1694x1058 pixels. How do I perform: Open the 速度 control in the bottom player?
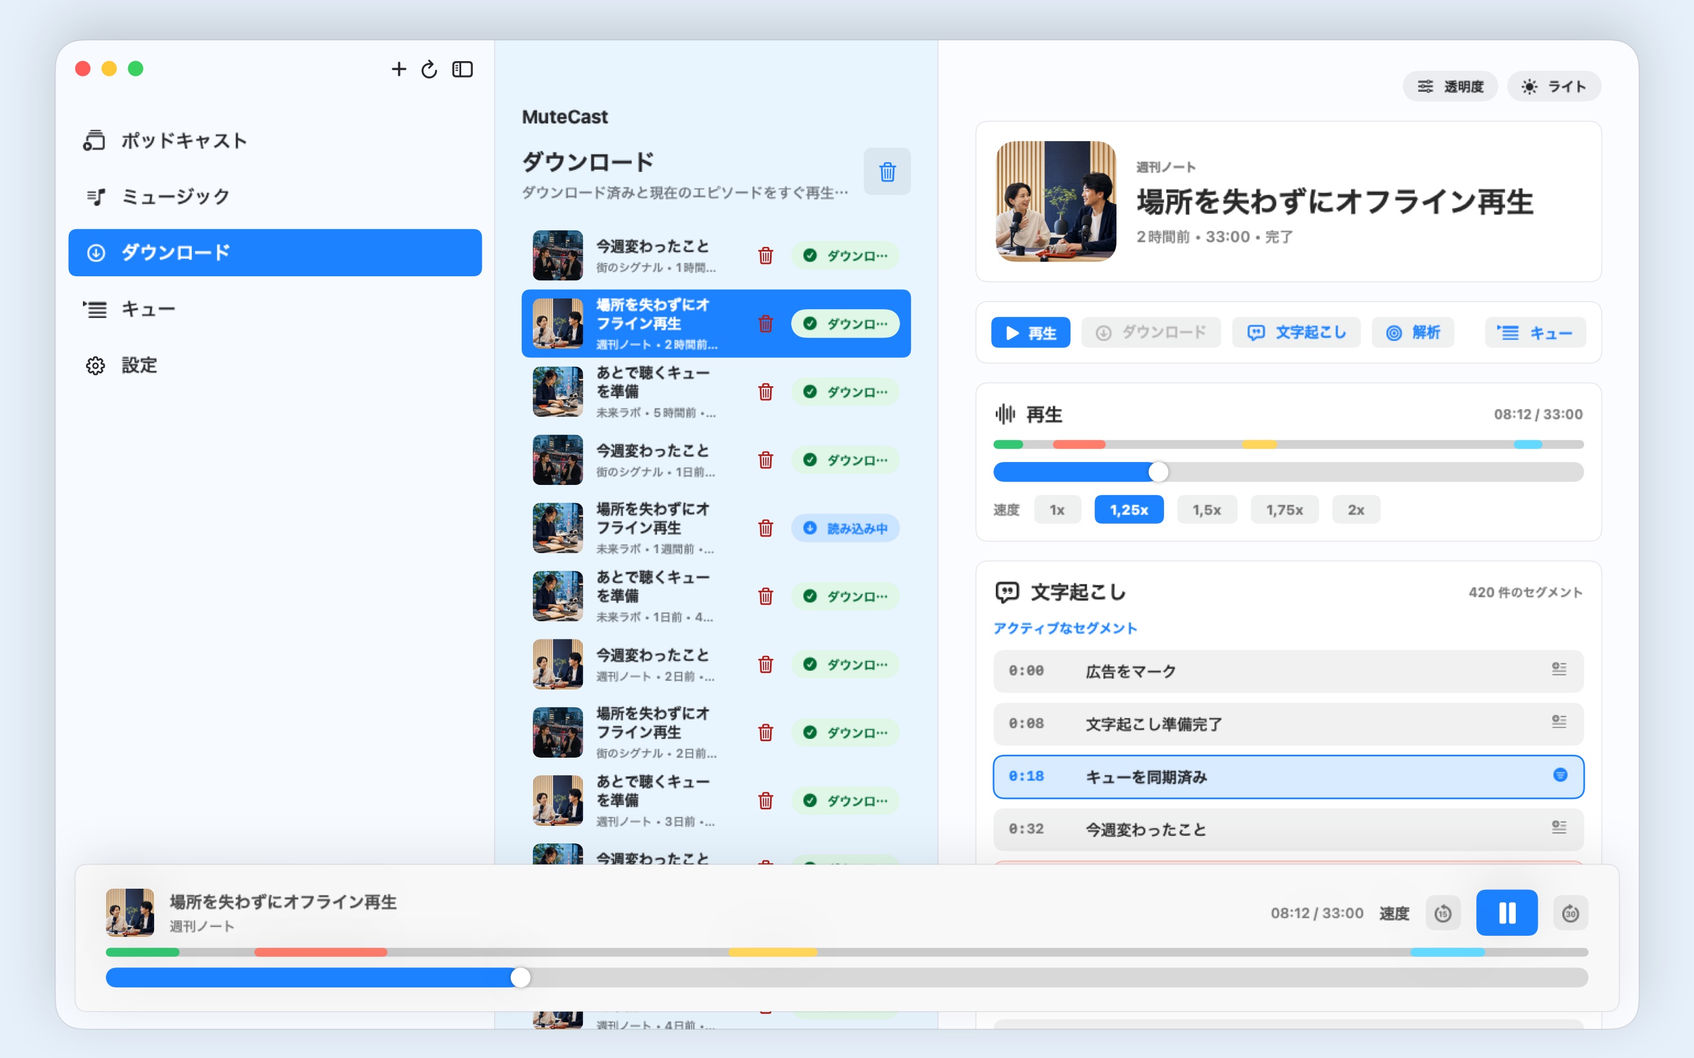click(1393, 913)
